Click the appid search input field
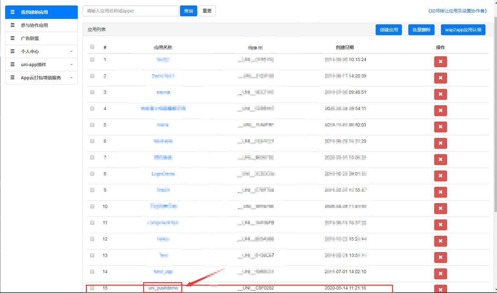Image resolution: width=497 pixels, height=293 pixels. click(x=130, y=11)
